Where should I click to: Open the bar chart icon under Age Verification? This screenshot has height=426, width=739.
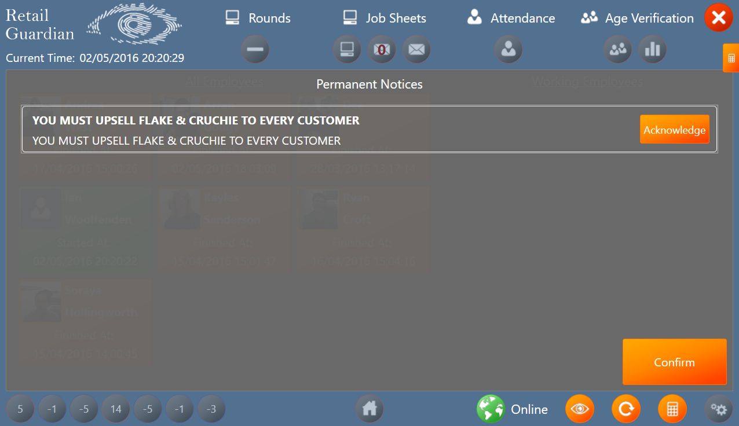coord(652,50)
